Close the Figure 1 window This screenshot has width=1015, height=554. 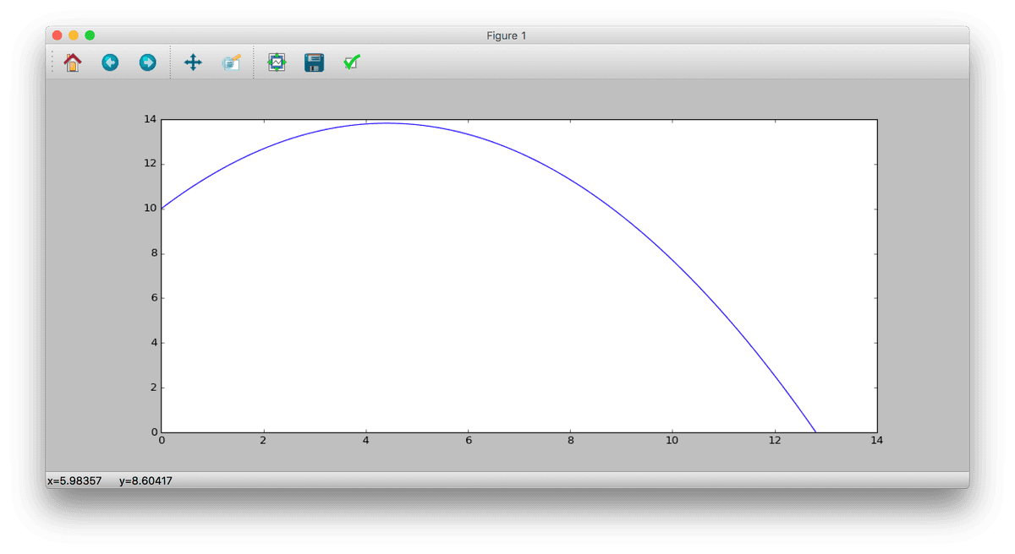pos(58,35)
